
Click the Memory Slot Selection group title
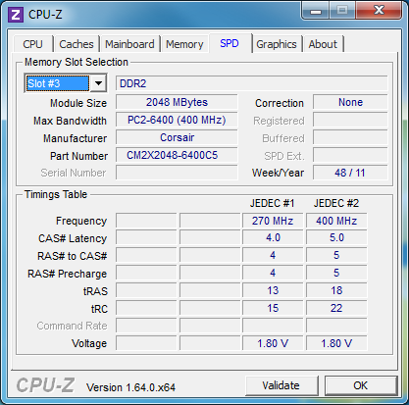coord(77,62)
